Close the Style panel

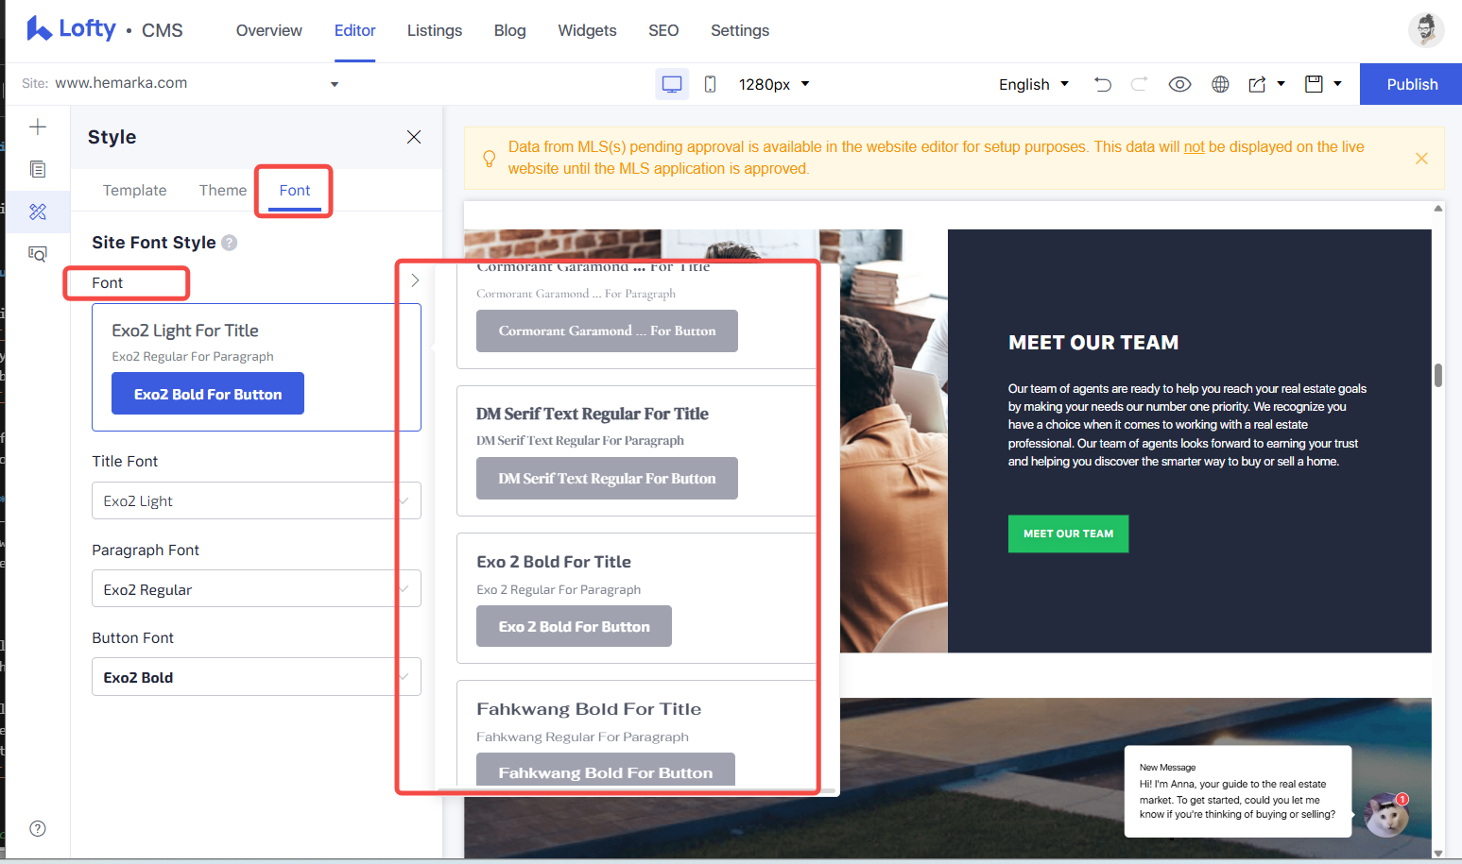[414, 137]
